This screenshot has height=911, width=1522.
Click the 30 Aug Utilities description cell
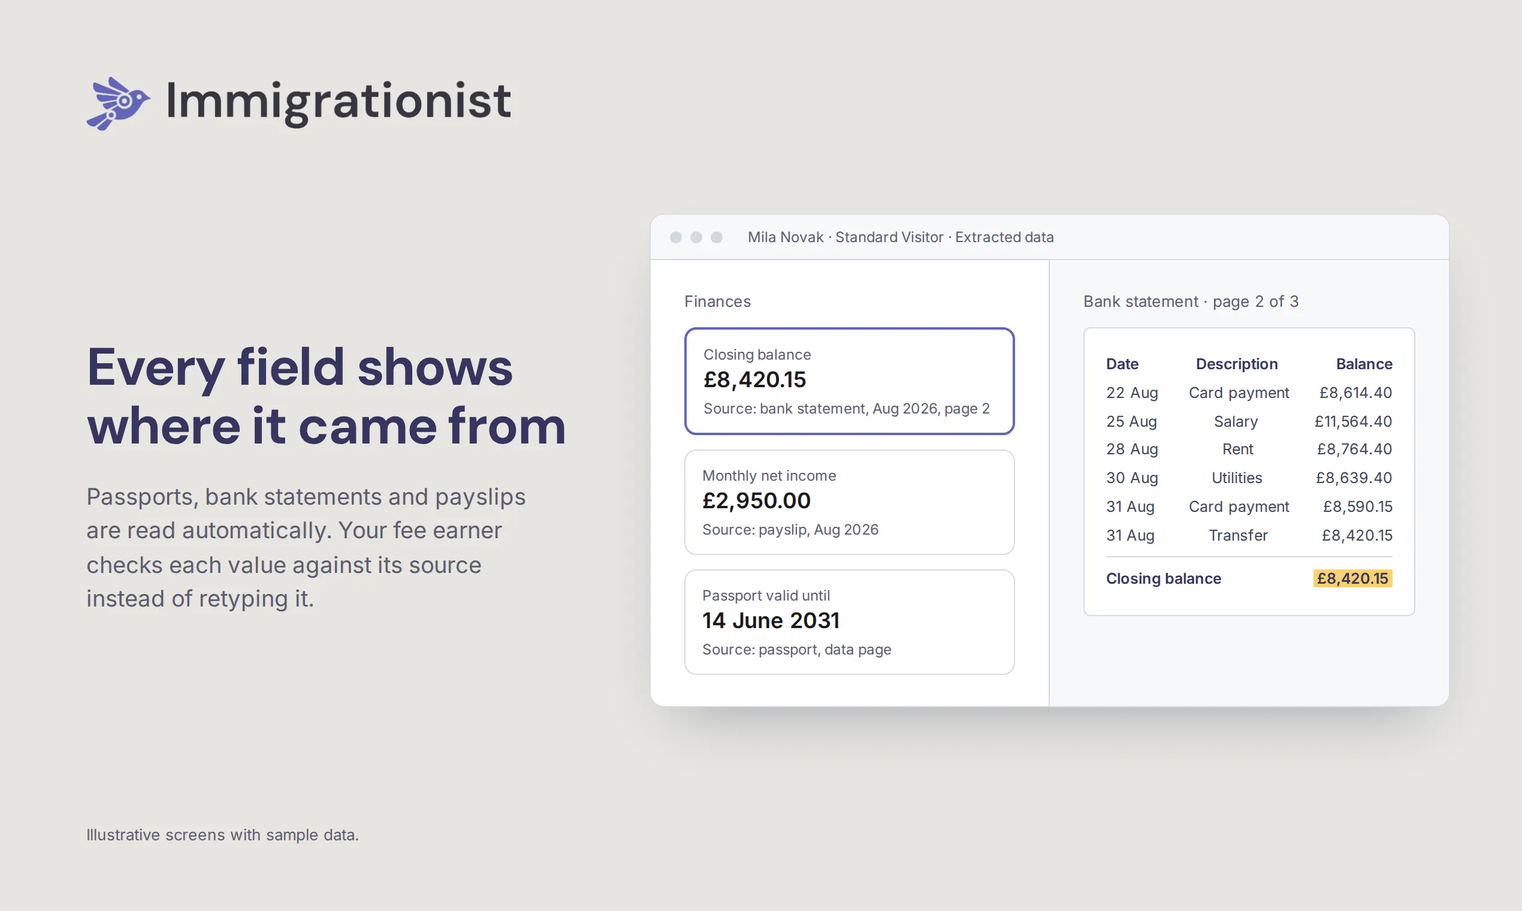tap(1237, 478)
